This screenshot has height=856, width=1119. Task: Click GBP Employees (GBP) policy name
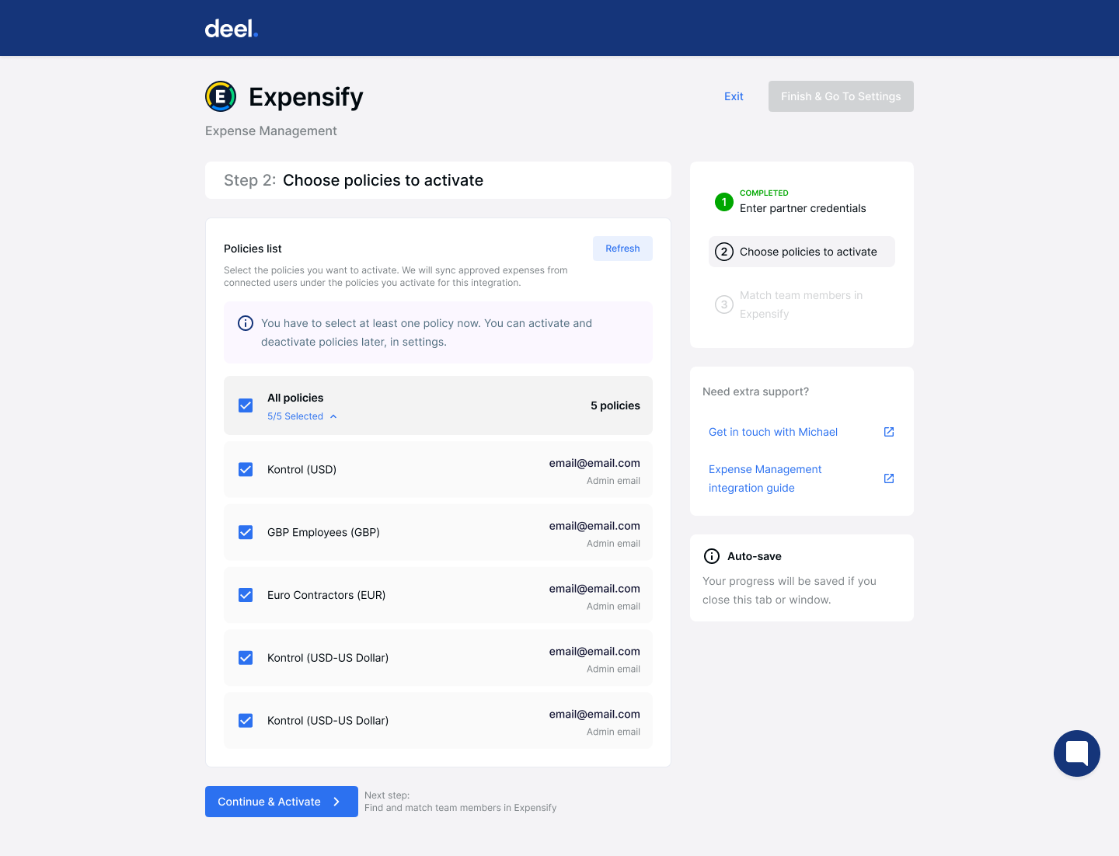[x=323, y=532]
